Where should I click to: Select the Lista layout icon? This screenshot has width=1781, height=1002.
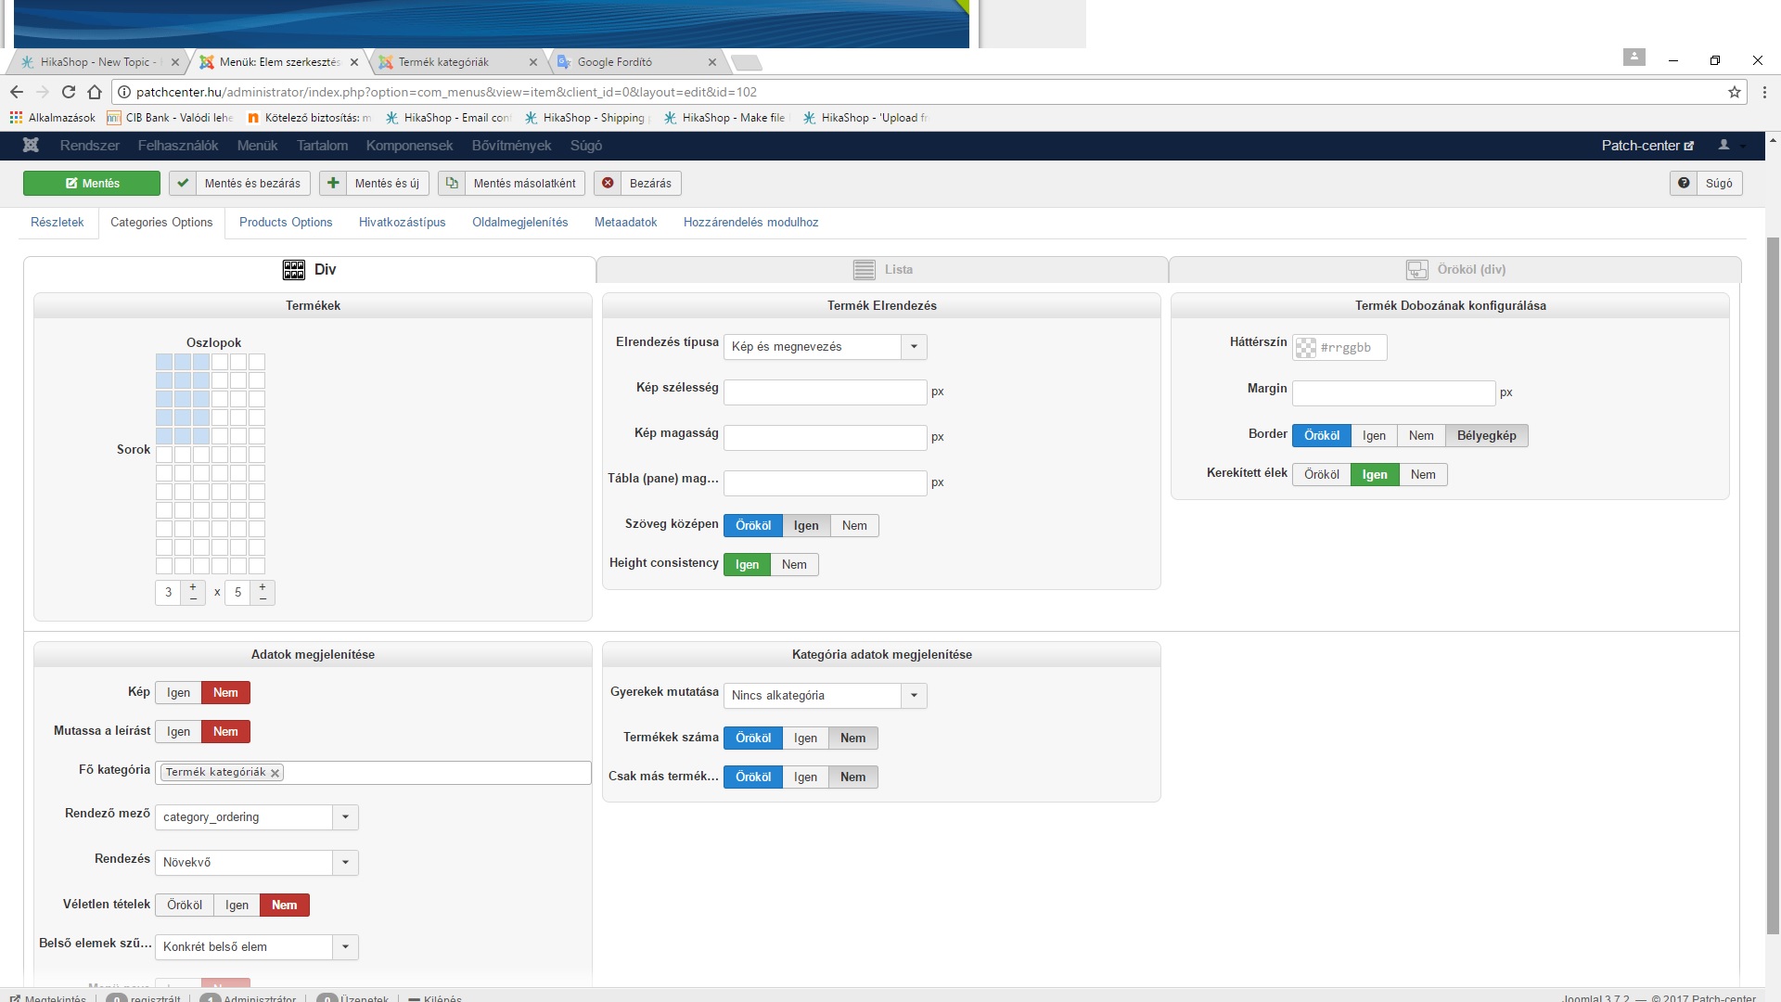pos(864,270)
